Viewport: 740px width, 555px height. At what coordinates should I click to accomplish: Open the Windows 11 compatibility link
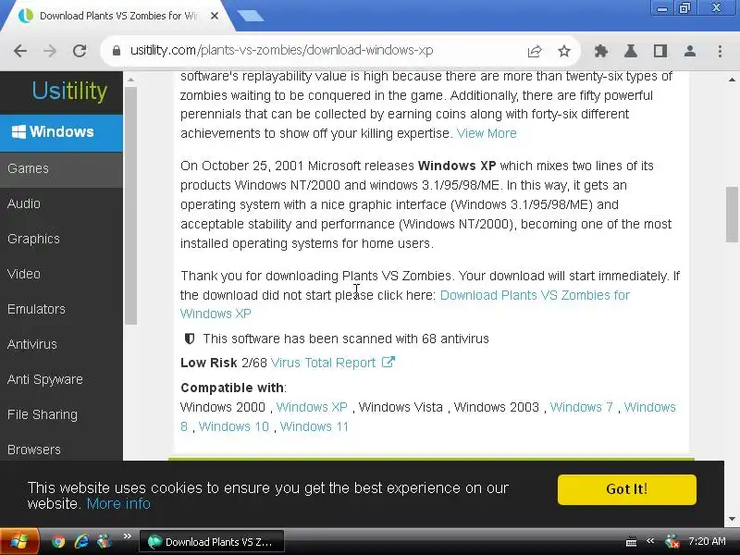tap(314, 426)
